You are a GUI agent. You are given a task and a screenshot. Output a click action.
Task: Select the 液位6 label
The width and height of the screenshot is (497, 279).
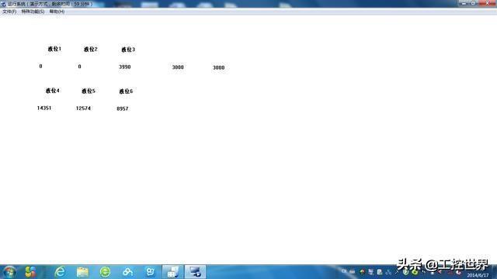point(126,91)
